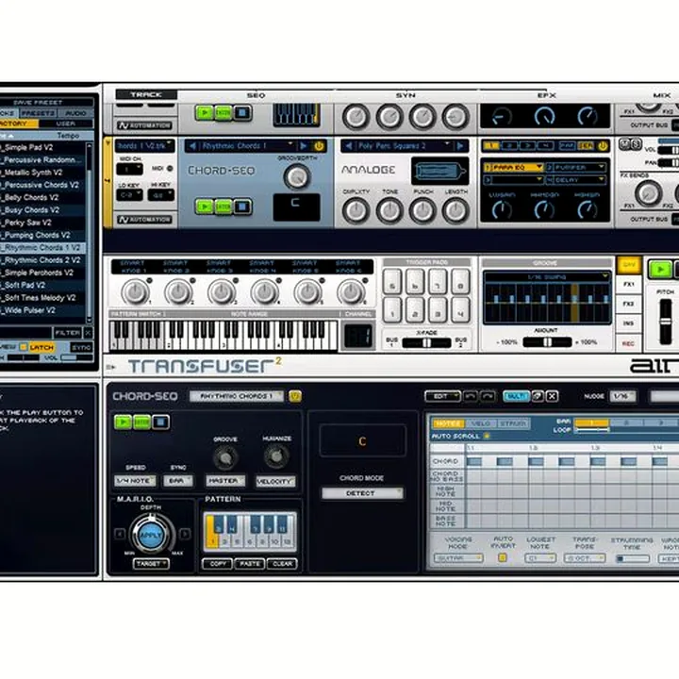The height and width of the screenshot is (679, 679).
Task: Play the Chord-Seq module in the selected track
Action: pos(205,207)
